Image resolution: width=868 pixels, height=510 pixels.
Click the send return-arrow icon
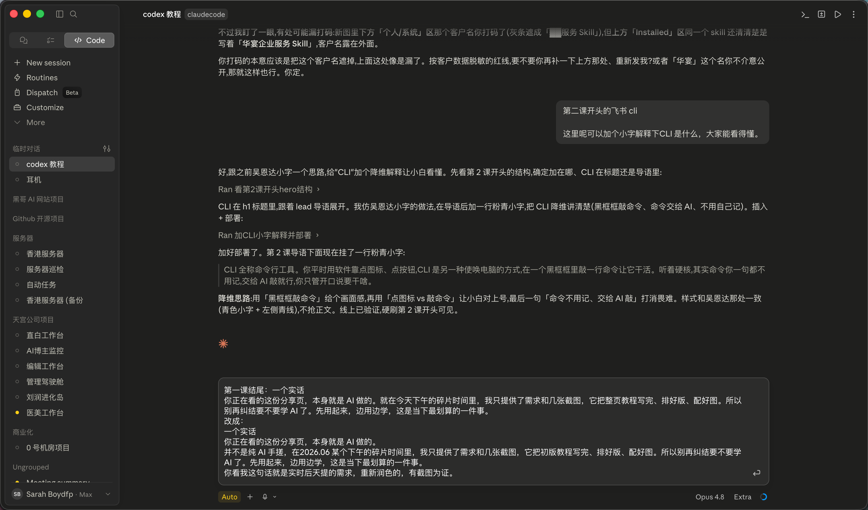point(756,473)
